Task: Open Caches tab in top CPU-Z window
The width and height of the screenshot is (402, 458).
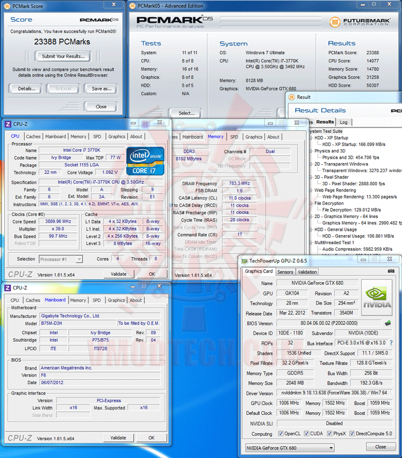Action: 33,136
